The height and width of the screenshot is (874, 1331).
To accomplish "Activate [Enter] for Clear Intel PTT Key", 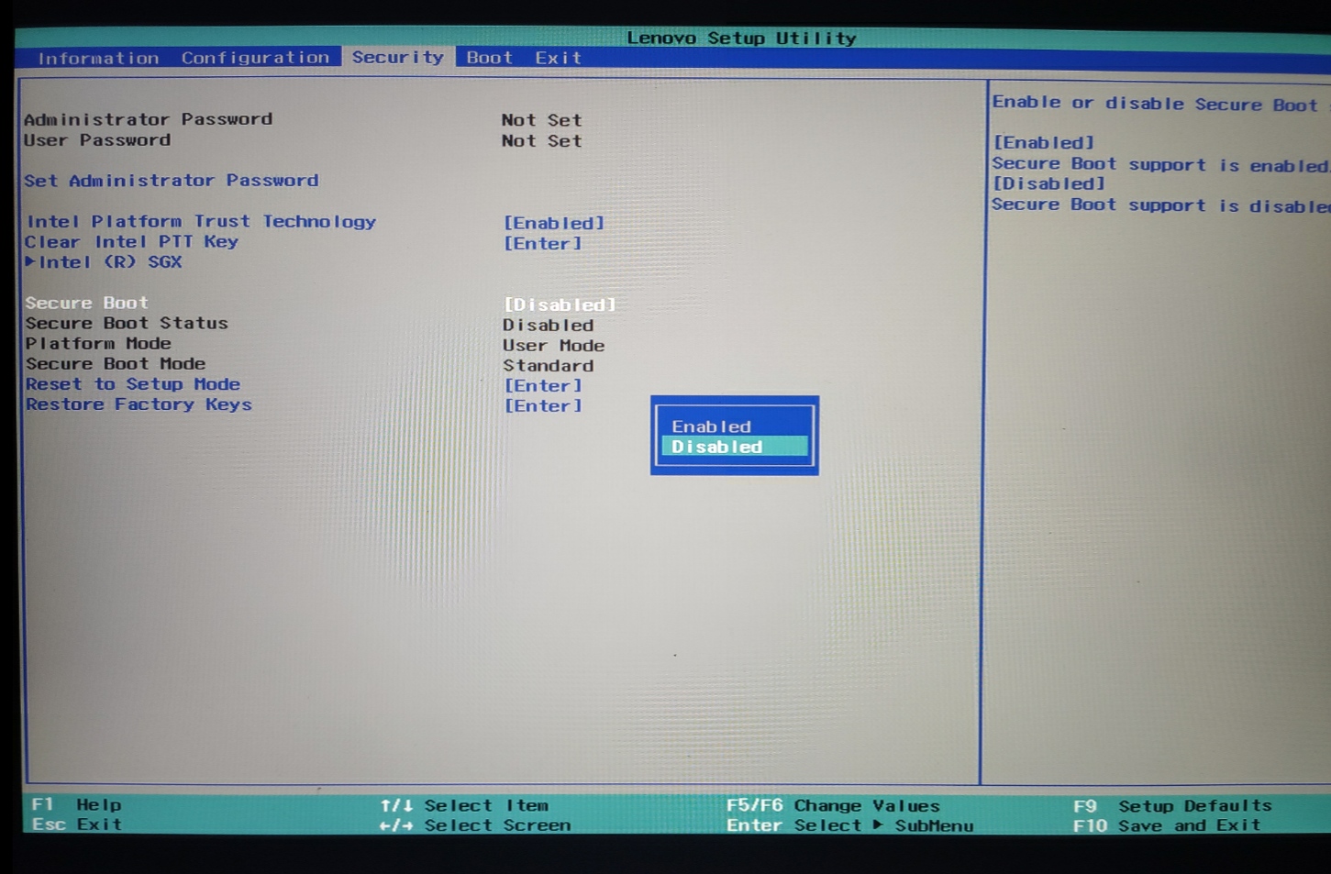I will (543, 243).
